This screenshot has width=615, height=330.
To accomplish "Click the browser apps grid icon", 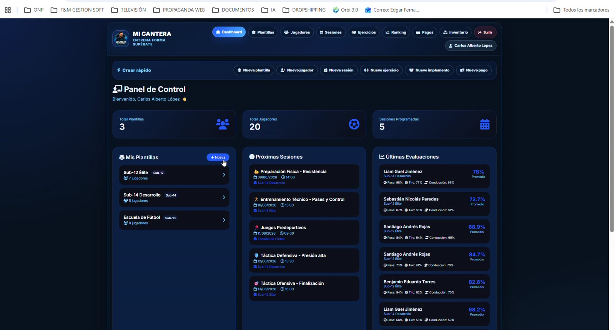I will (x=8, y=10).
